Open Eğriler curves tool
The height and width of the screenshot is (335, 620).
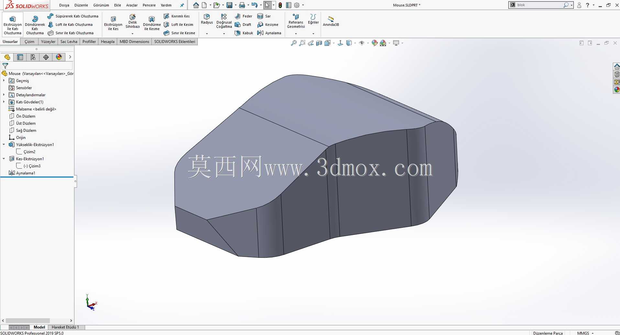[x=313, y=19]
